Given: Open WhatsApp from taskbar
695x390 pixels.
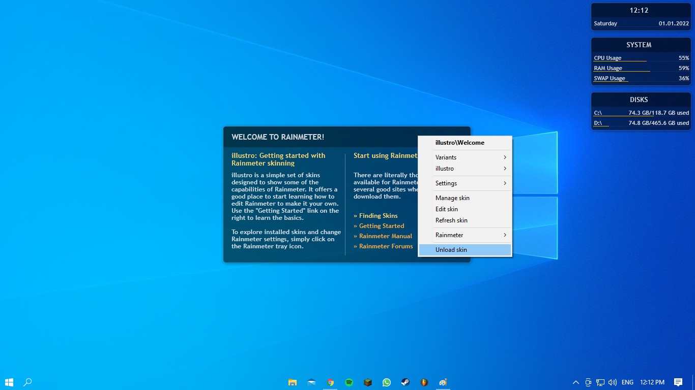Looking at the screenshot, I should click(387, 382).
